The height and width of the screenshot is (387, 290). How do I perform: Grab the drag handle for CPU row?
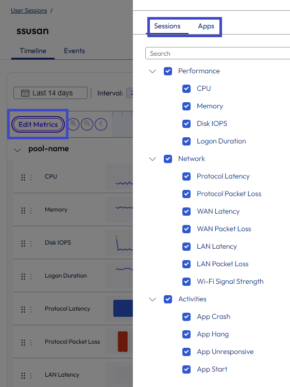click(x=23, y=178)
